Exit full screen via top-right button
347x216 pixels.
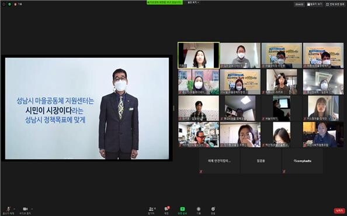point(335,4)
